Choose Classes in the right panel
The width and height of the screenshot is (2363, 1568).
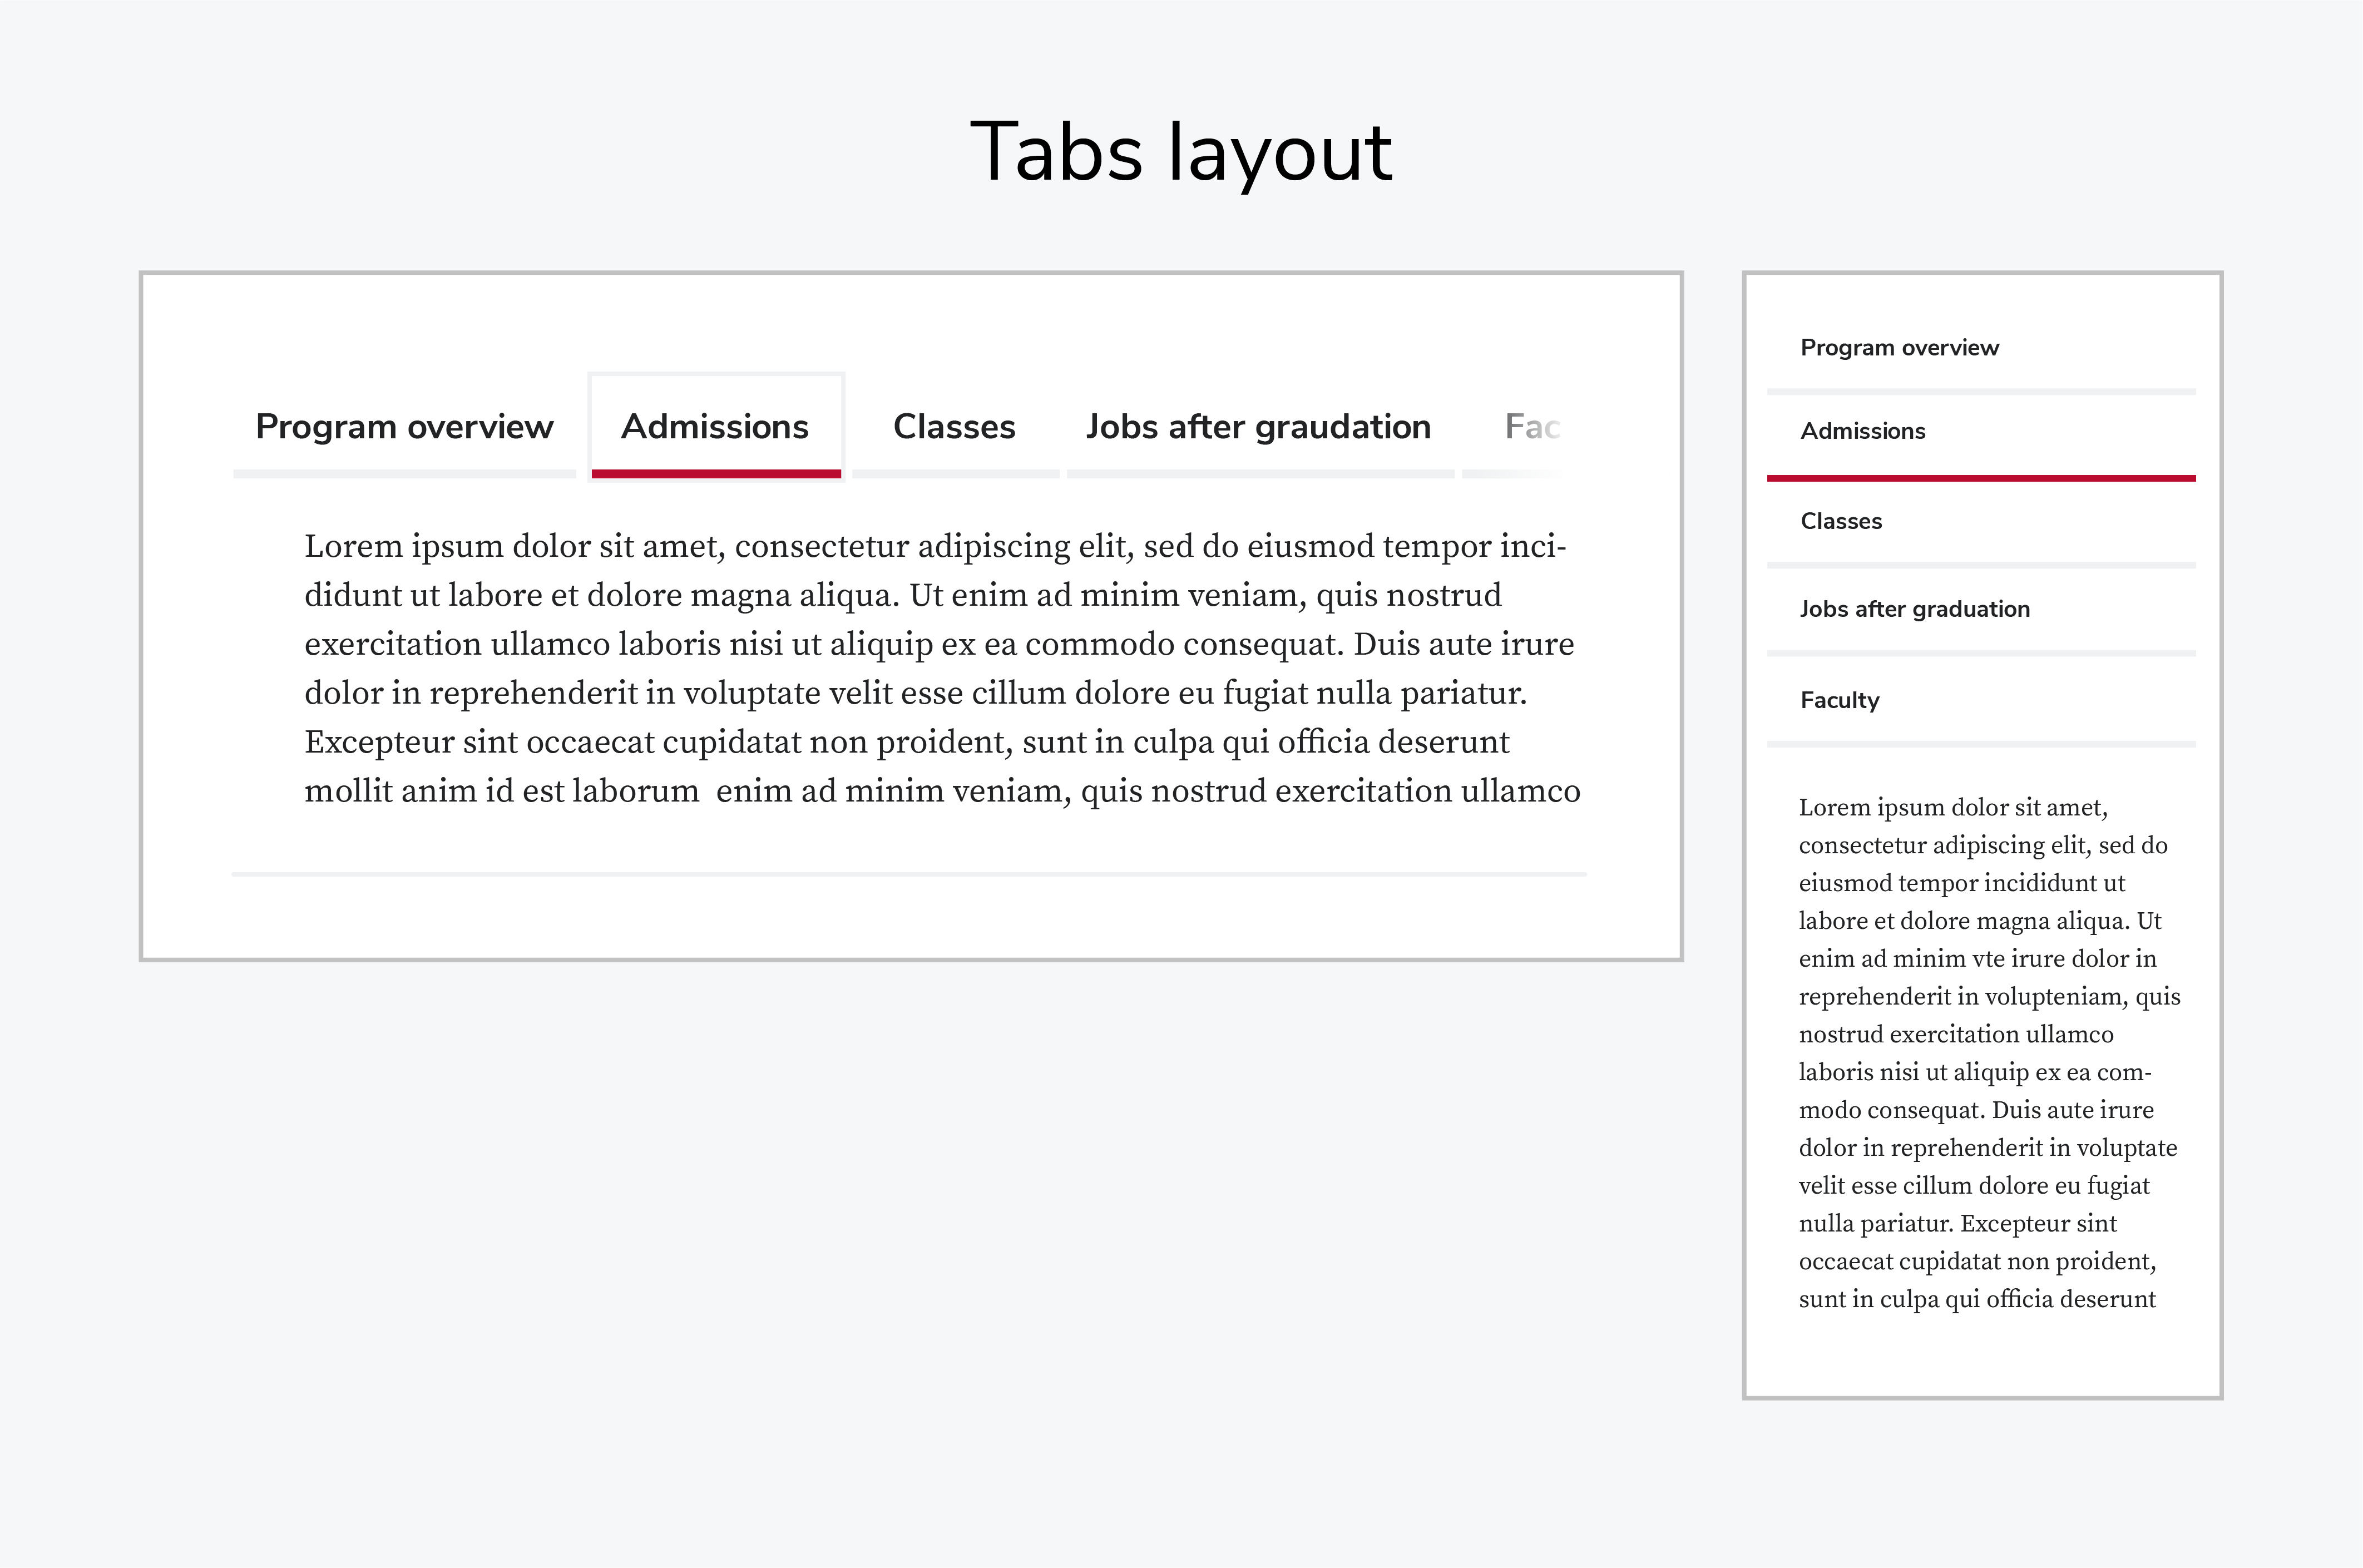[1841, 520]
